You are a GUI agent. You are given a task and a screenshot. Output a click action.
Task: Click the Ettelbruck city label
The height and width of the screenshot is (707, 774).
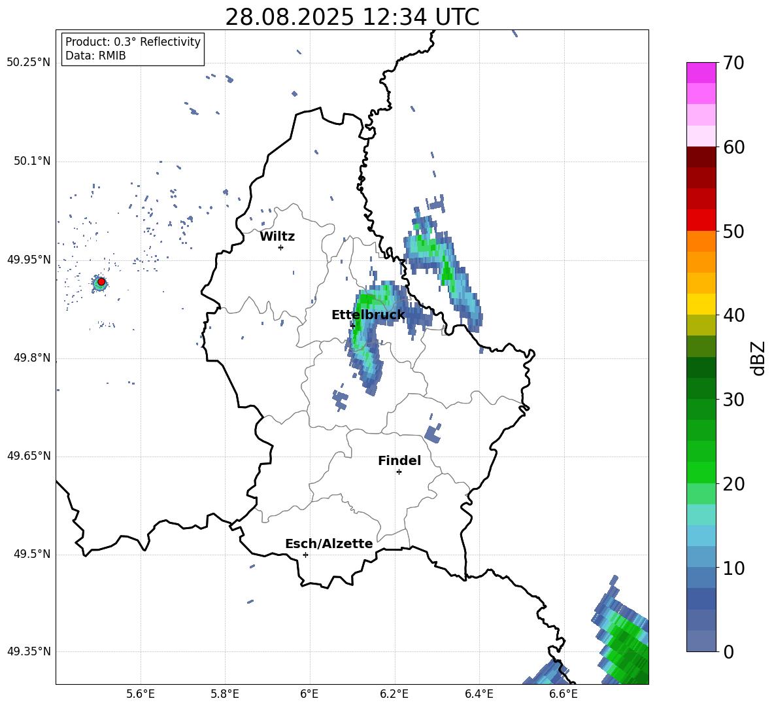(368, 315)
